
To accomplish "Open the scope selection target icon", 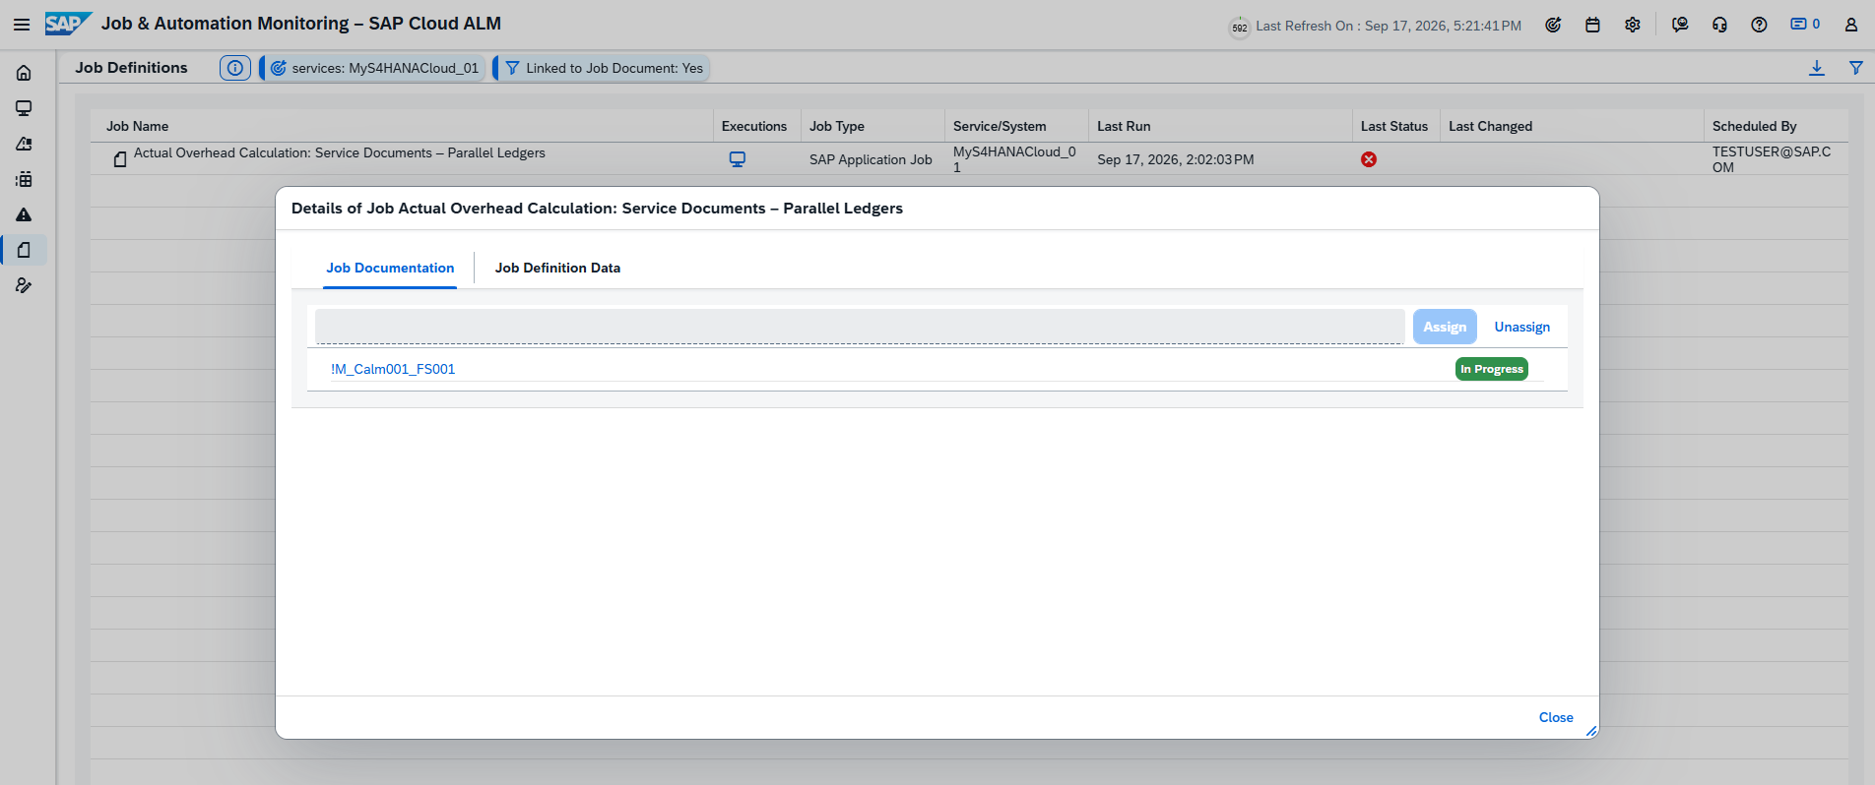I will pos(1553,25).
